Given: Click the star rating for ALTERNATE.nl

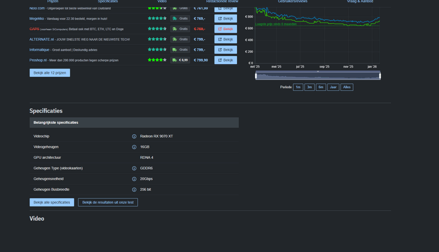Looking at the screenshot, I should tap(157, 39).
